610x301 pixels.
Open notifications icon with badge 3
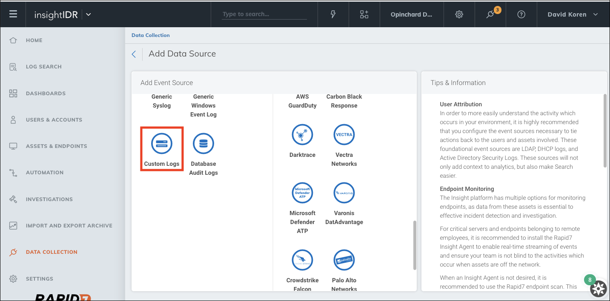tap(490, 14)
